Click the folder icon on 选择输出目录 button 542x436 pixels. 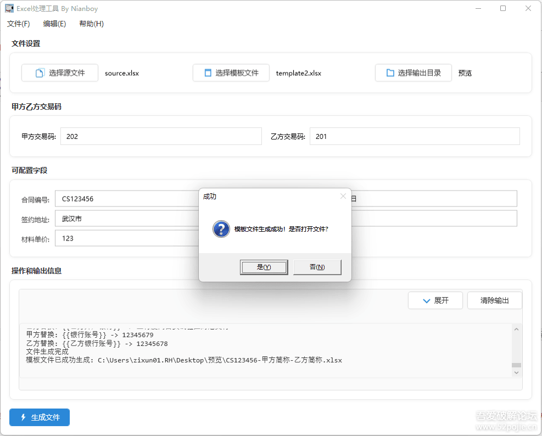[x=390, y=73]
